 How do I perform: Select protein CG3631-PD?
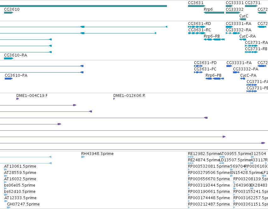[198, 66]
